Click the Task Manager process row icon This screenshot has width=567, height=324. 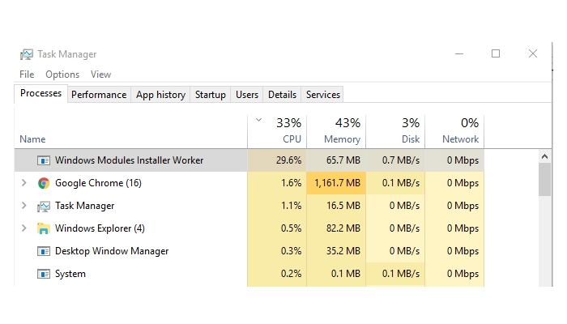coord(44,206)
